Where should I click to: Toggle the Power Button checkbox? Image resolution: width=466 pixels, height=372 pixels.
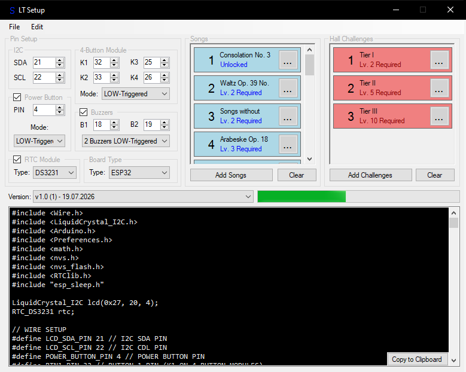17,97
